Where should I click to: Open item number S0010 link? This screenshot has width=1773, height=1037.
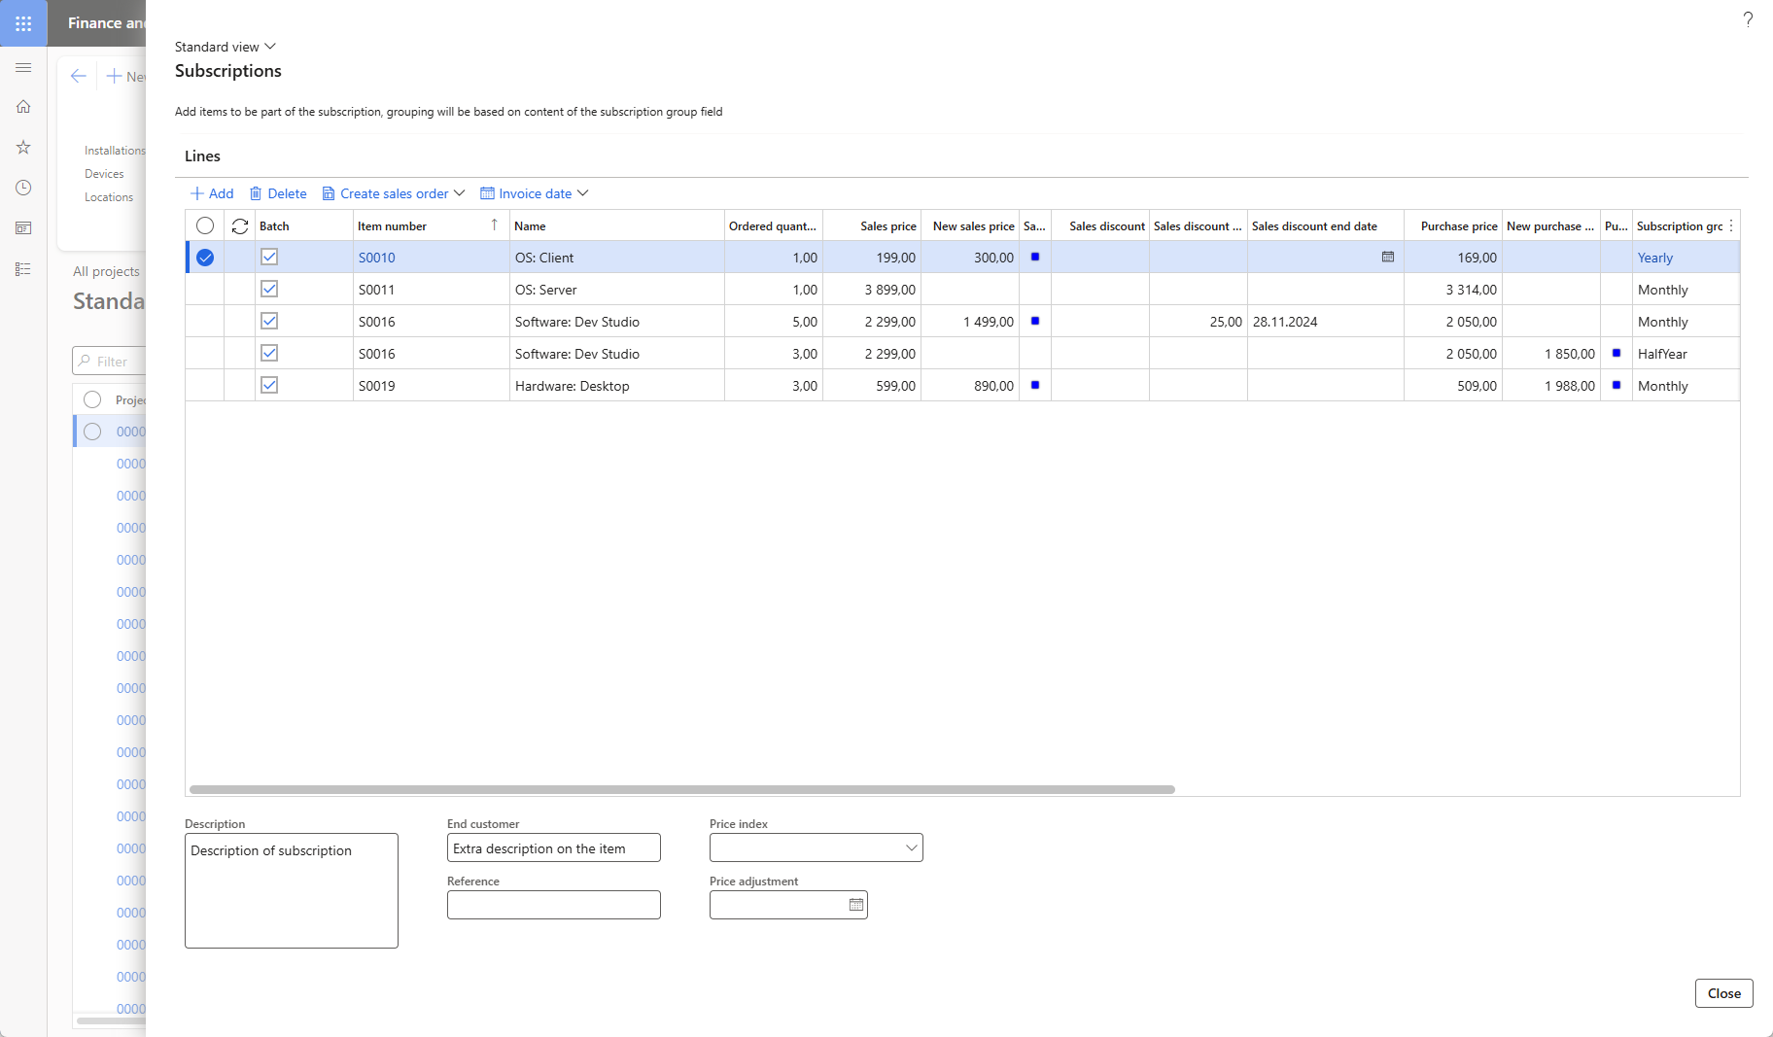tap(377, 258)
